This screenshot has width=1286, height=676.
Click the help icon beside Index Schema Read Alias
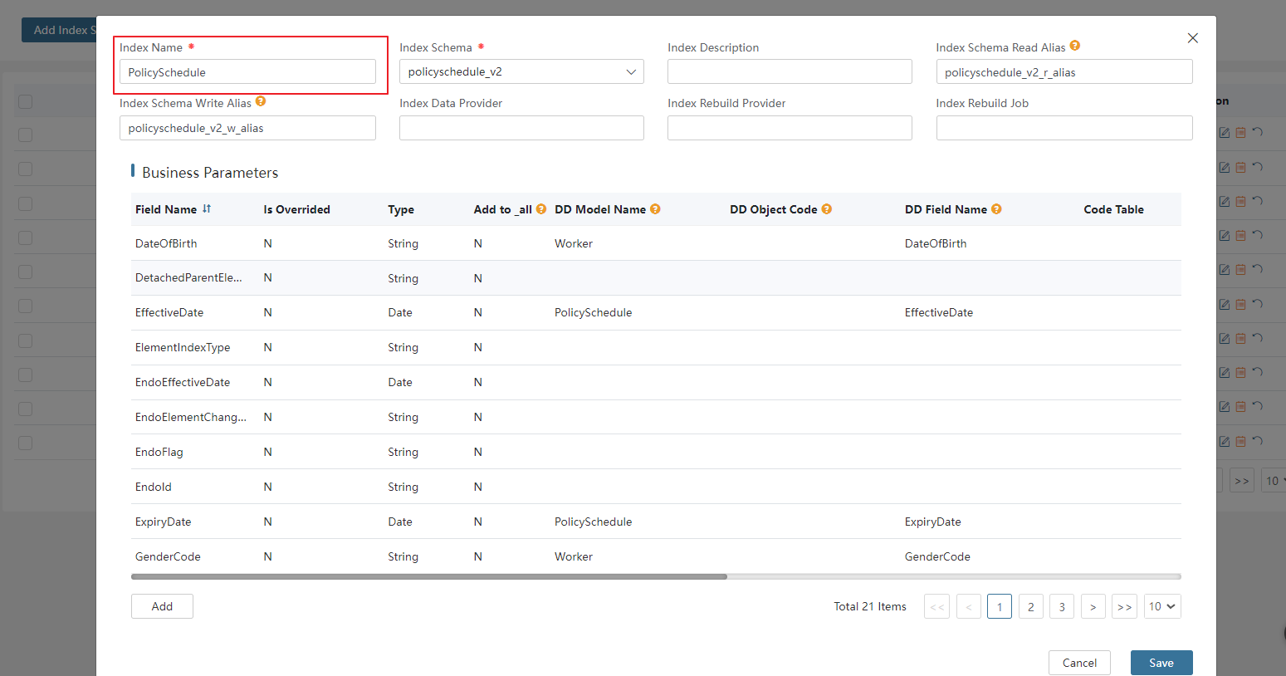(x=1074, y=46)
